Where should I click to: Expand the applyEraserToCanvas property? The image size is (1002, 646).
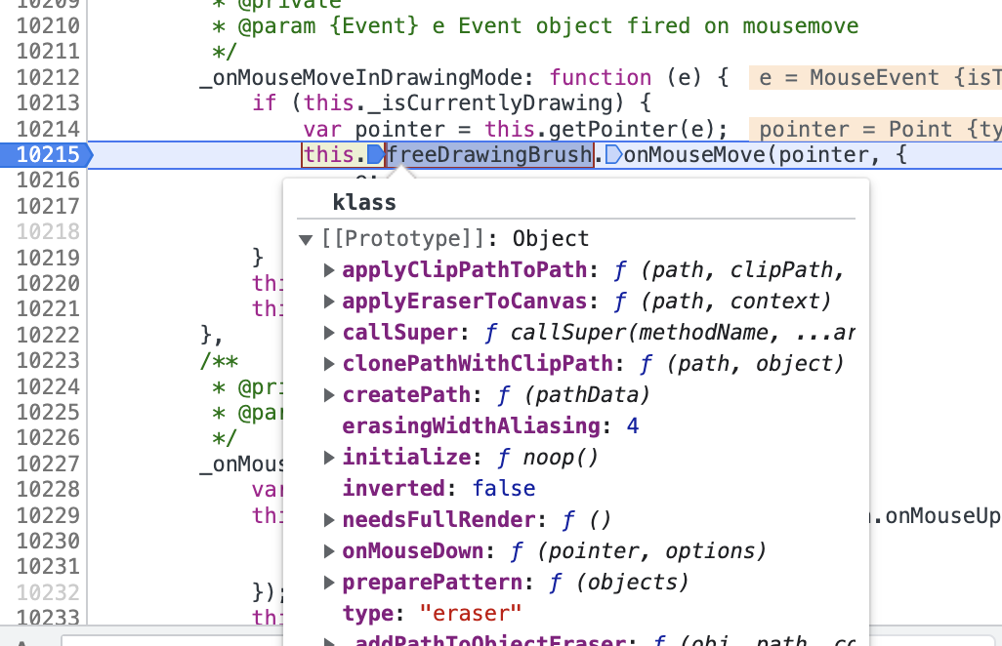click(x=329, y=302)
